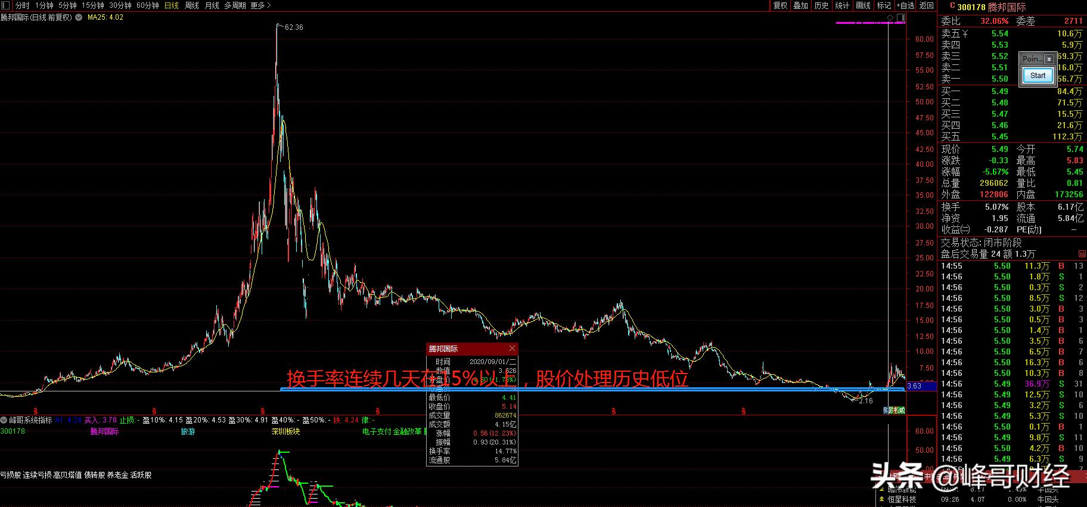Open the 历史 history button
The height and width of the screenshot is (507, 1087).
(x=822, y=5)
